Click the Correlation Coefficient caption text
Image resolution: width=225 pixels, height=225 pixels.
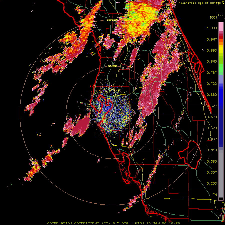[113, 223]
